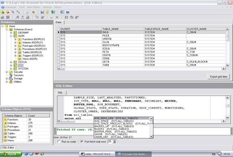Enable the Run as script checkbox
Viewport: 233px width, 157px height.
(x=59, y=142)
